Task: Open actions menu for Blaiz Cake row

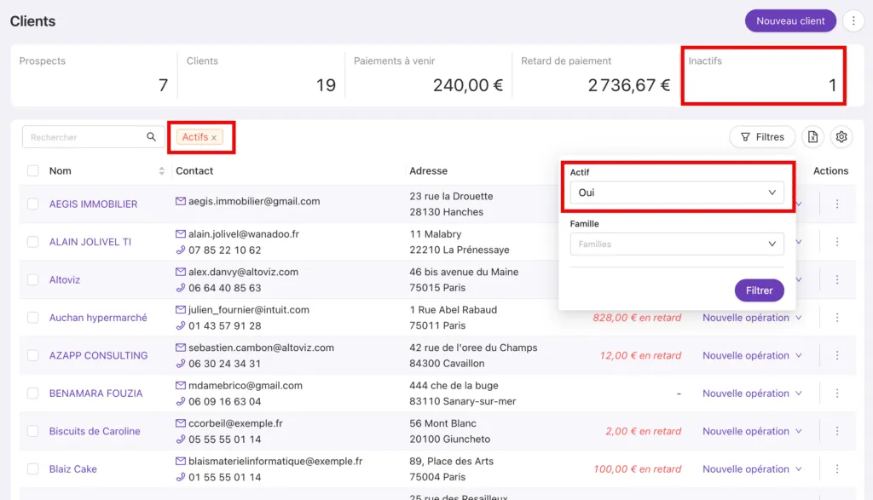Action: coord(837,468)
